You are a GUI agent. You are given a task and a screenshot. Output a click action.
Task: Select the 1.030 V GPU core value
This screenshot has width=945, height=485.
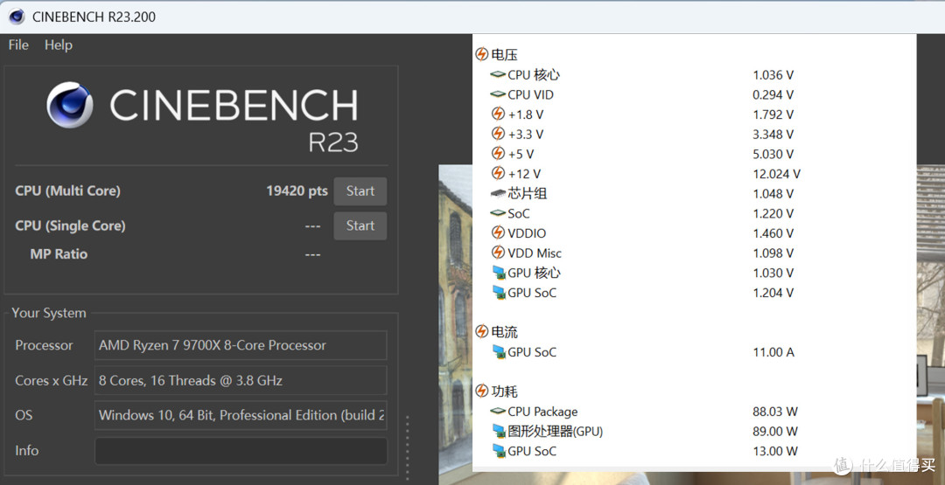coord(773,274)
